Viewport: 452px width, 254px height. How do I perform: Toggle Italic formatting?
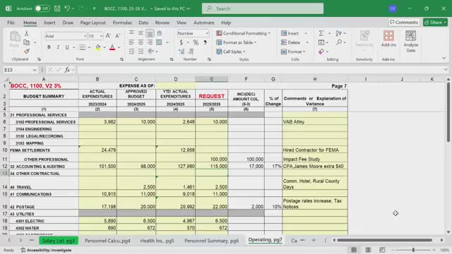tap(58, 47)
